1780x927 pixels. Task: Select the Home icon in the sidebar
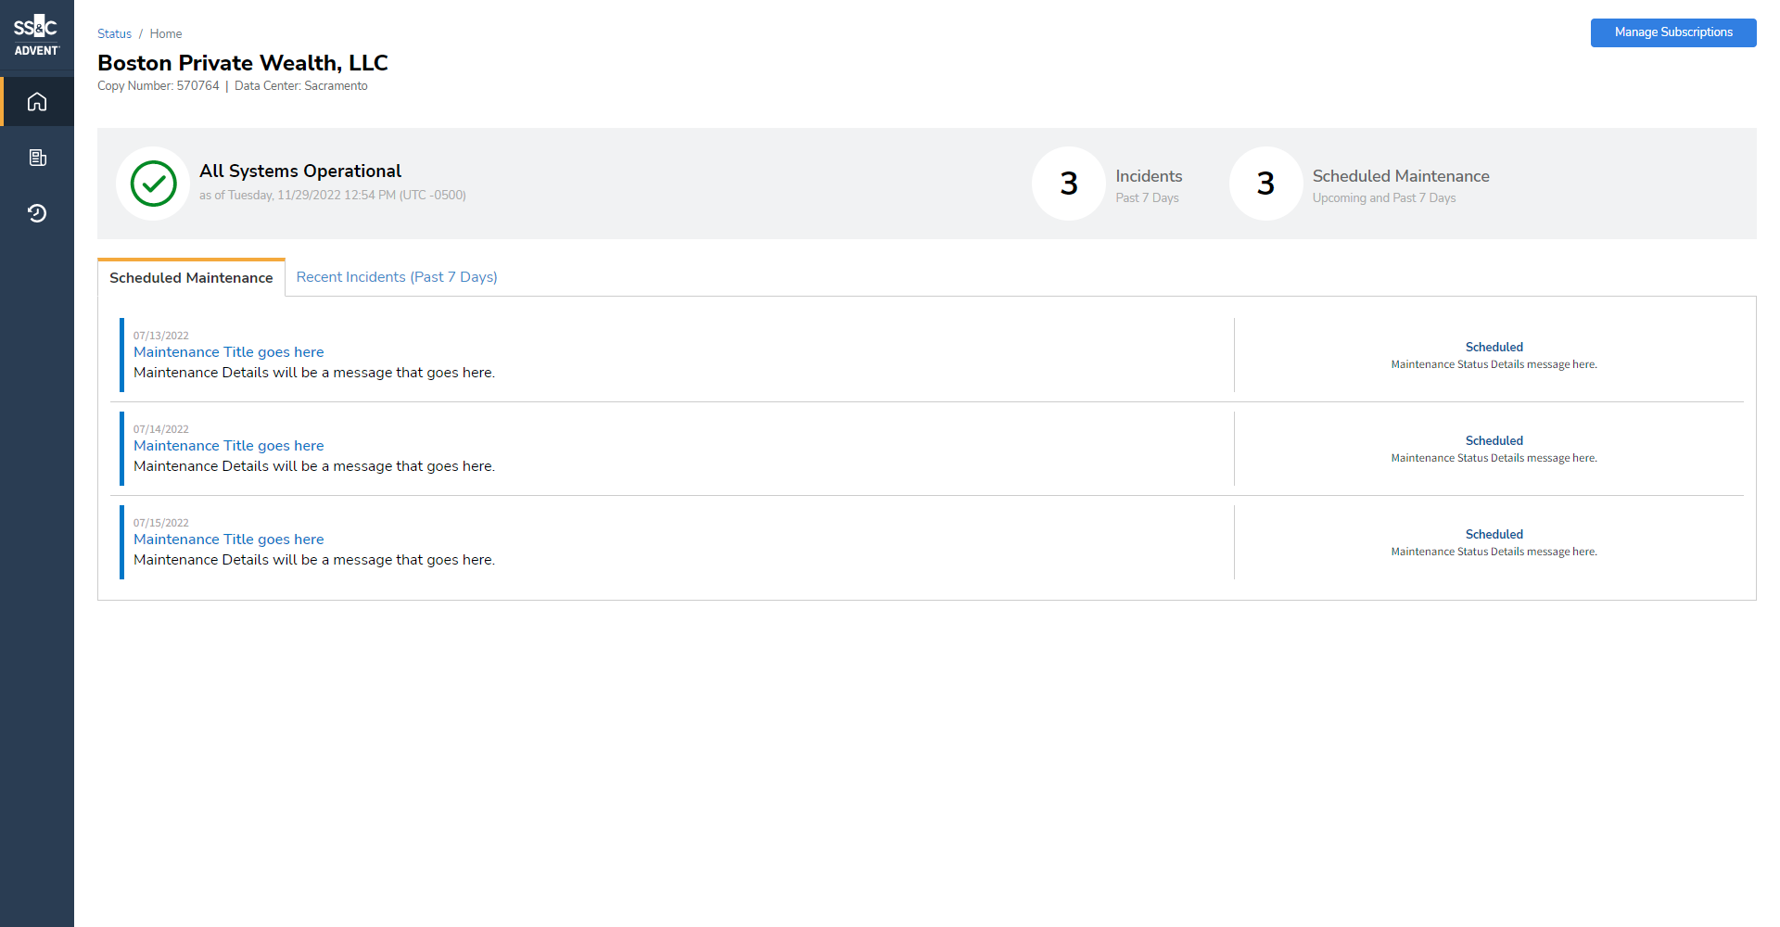[x=37, y=101]
